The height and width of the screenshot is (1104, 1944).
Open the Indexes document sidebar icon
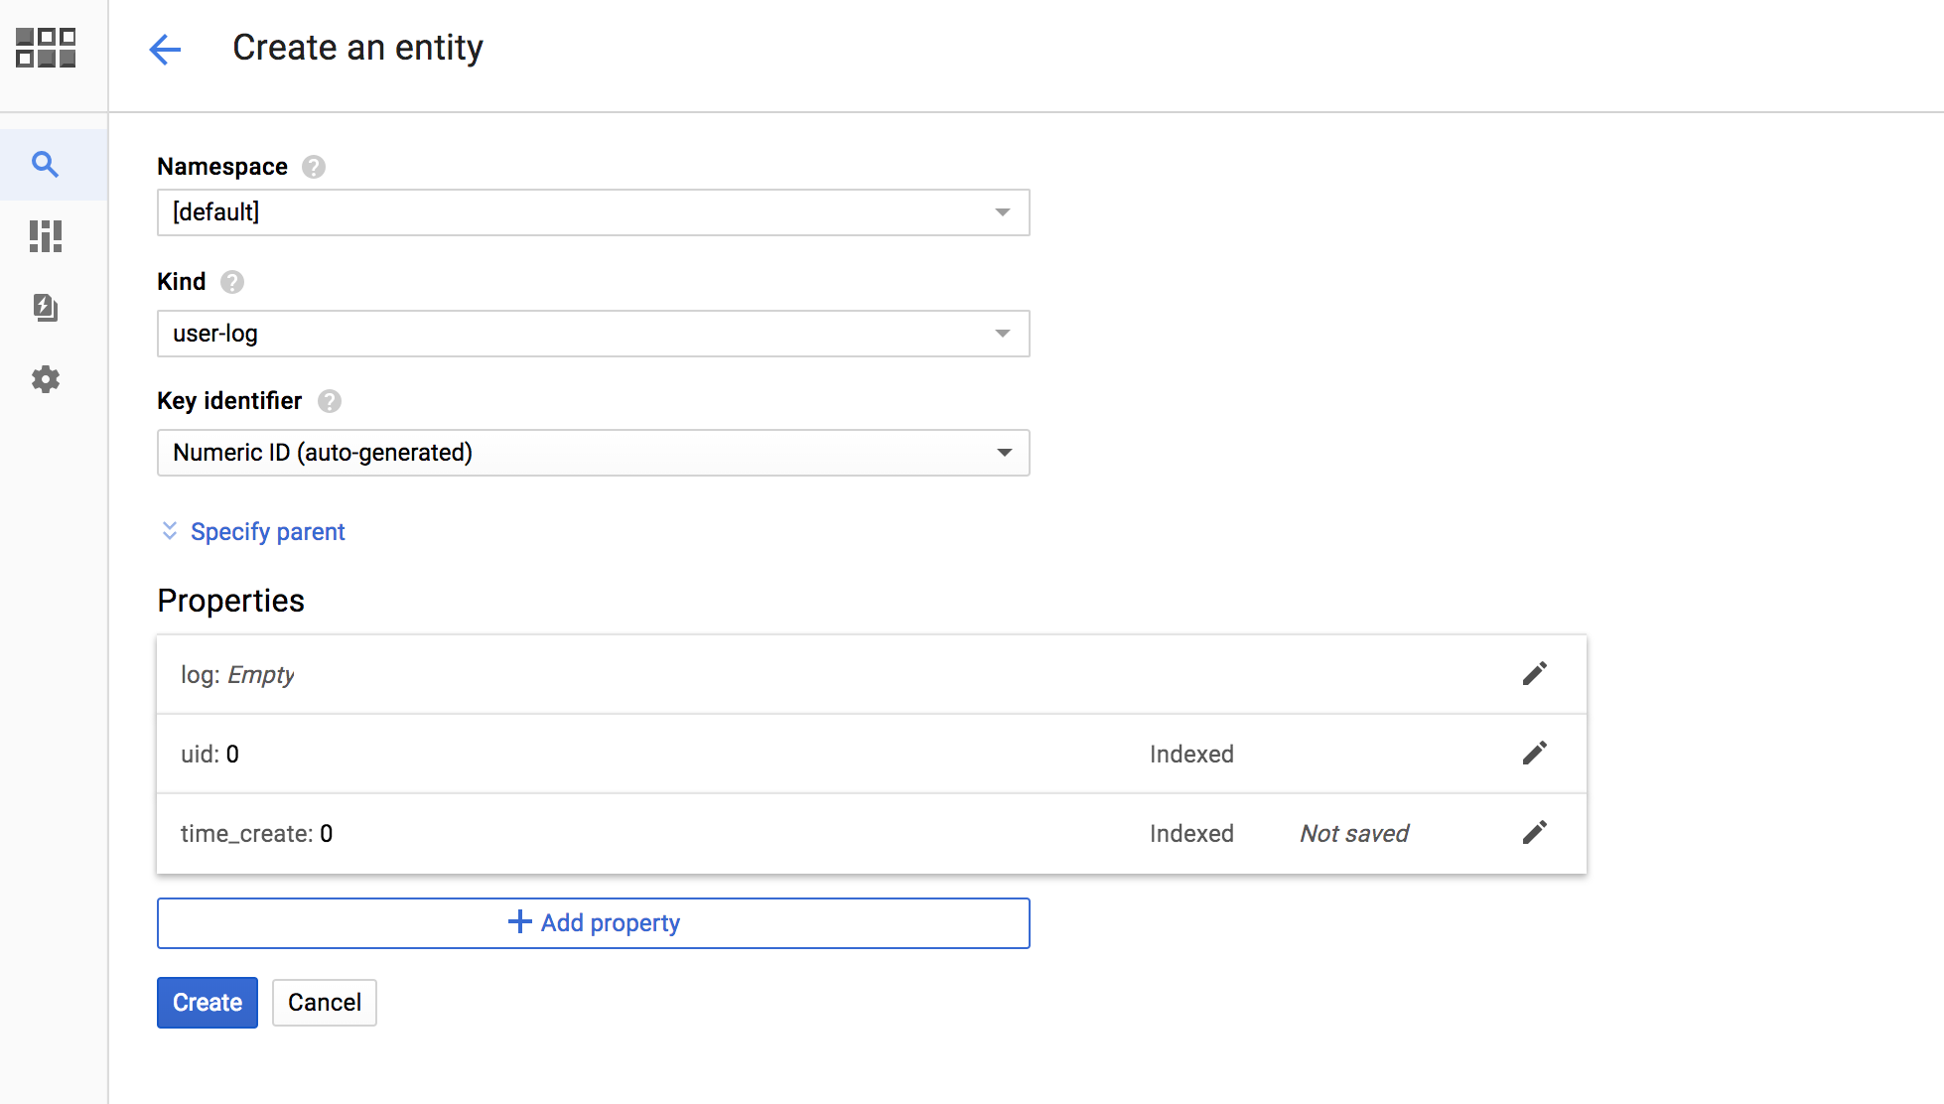click(46, 308)
